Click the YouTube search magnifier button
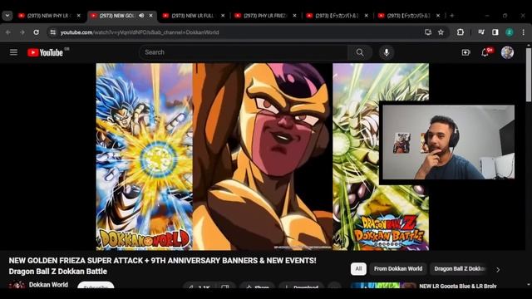 coord(360,52)
